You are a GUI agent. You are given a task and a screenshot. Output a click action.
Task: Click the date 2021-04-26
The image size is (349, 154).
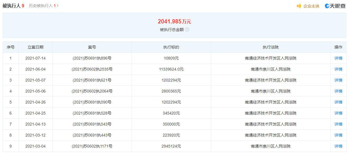click(x=35, y=102)
